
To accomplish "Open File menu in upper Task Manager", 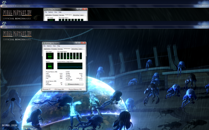I will click(x=46, y=12).
